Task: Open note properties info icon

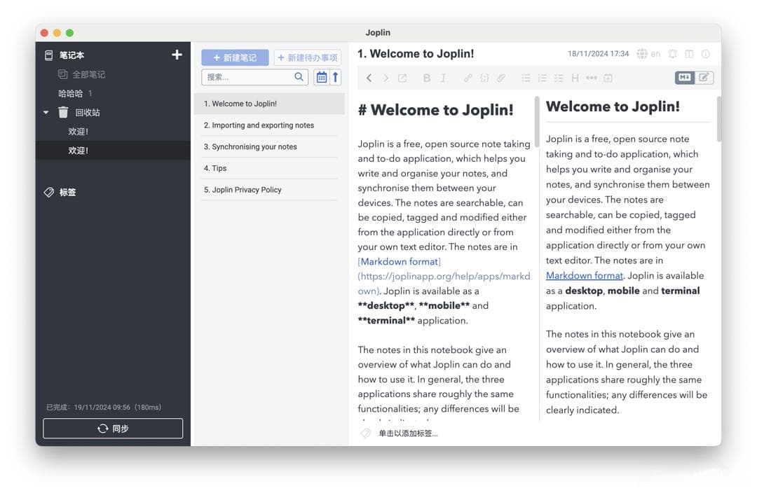Action: [x=706, y=53]
